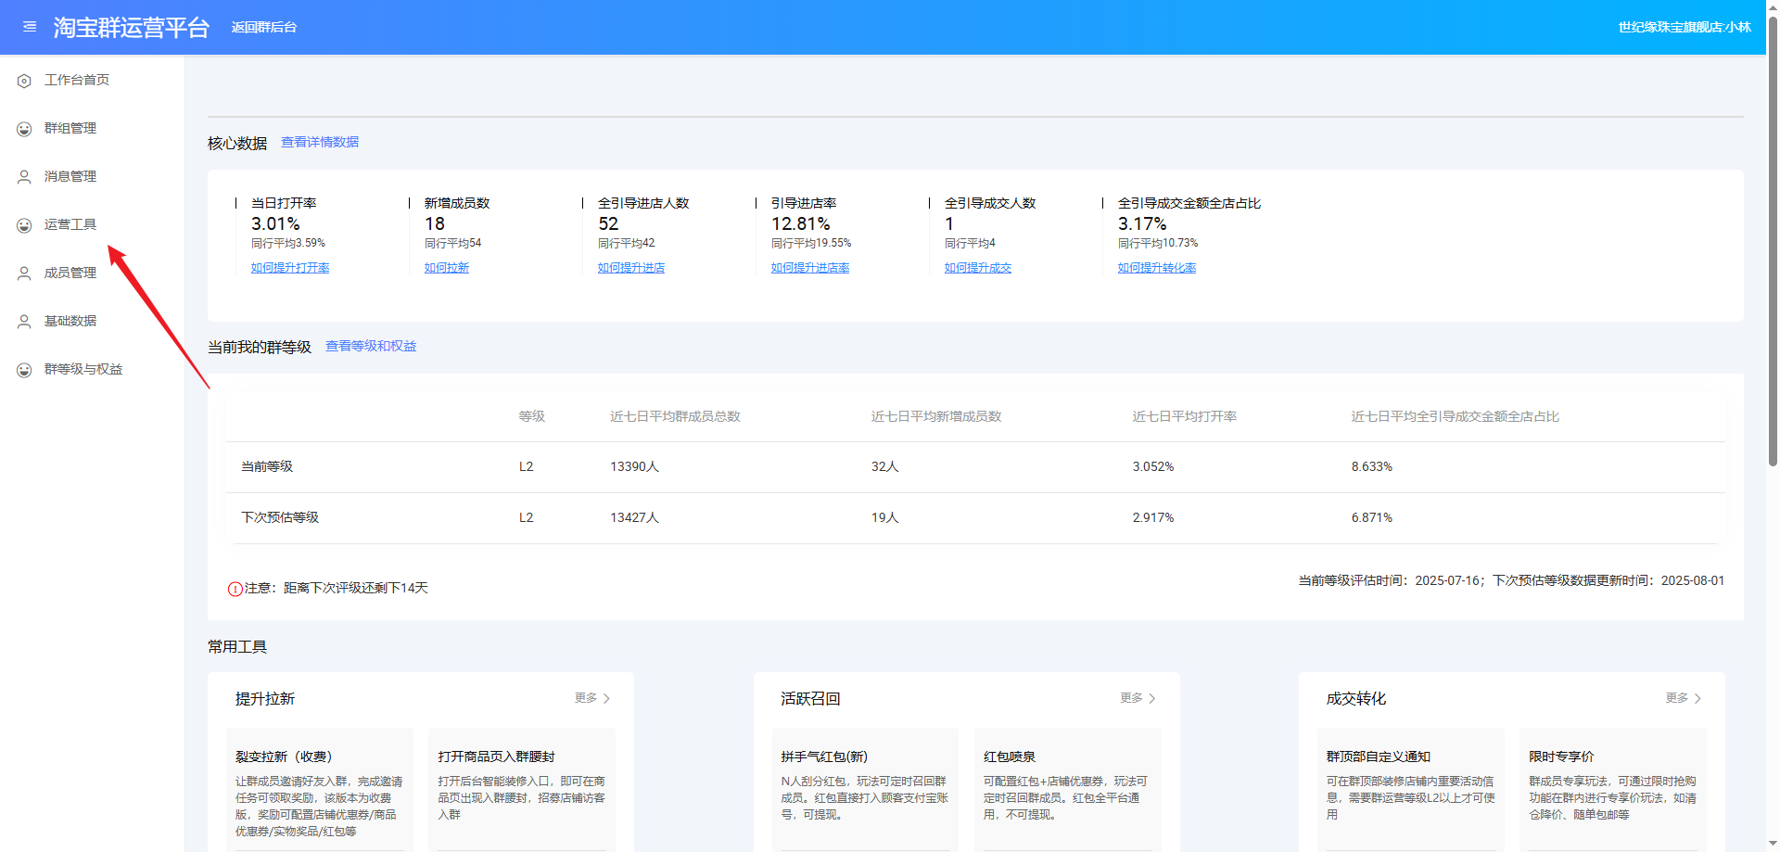Open the 查看等级和权益 link
Viewport: 1780px width, 852px height.
(371, 346)
